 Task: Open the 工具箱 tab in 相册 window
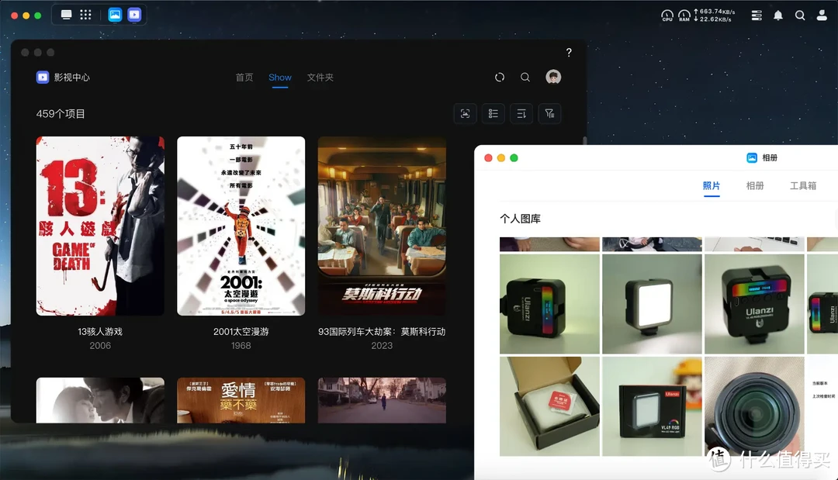point(803,186)
